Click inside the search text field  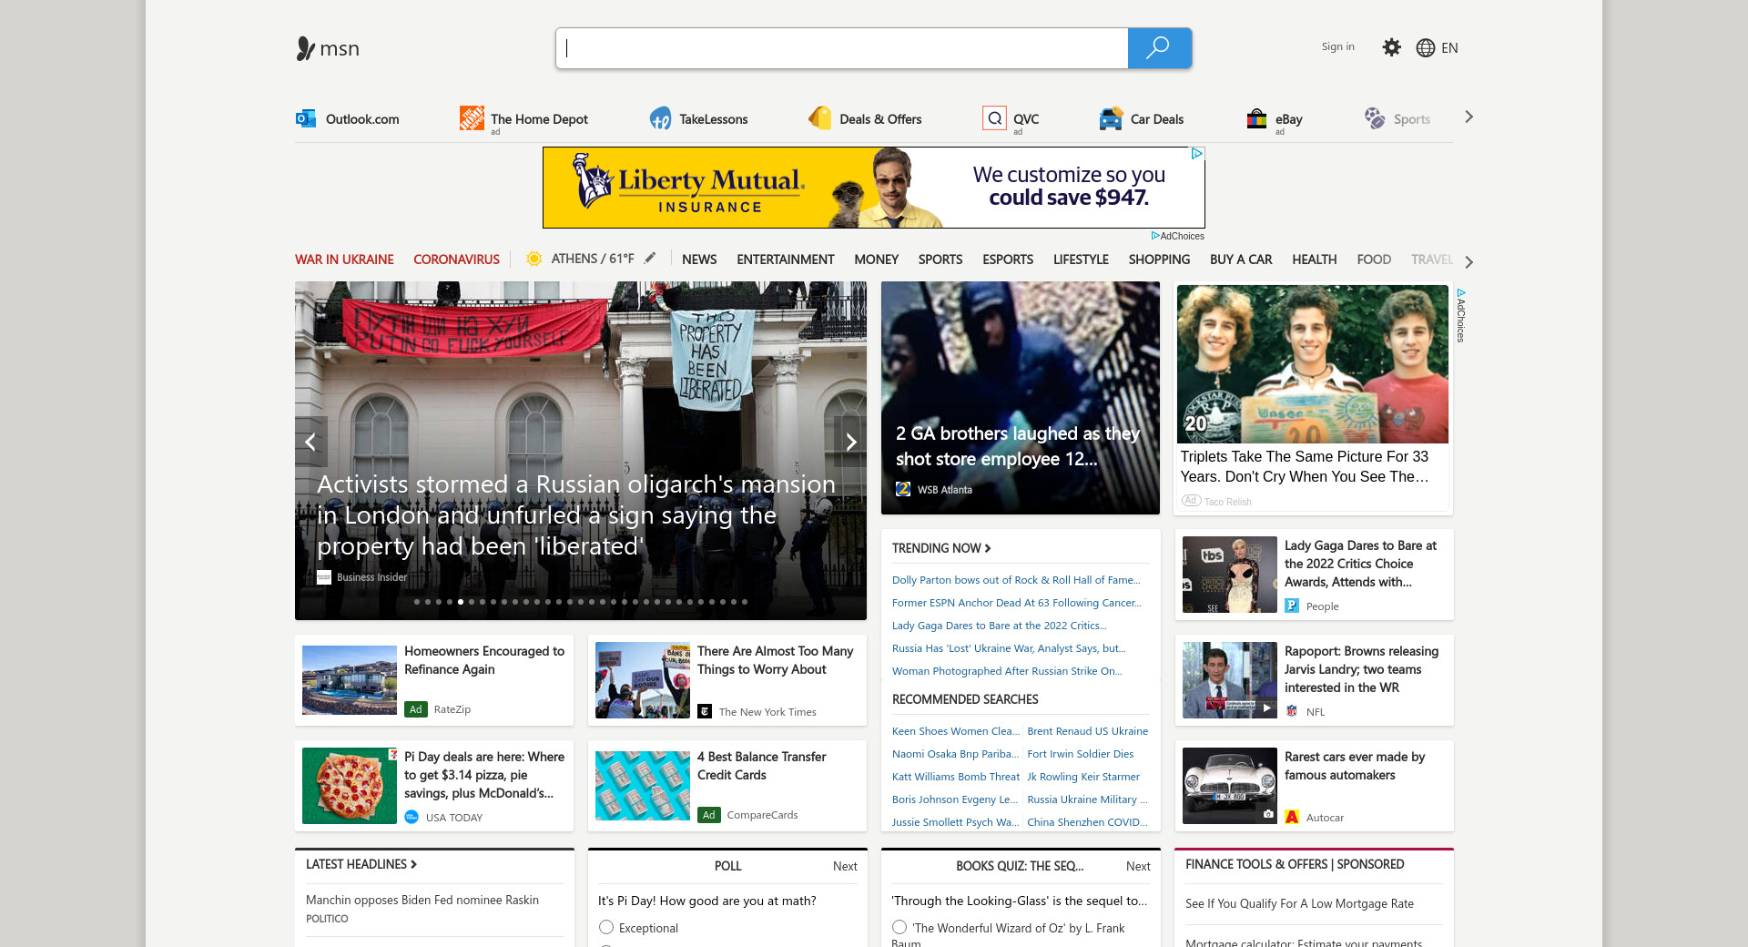[x=842, y=48]
